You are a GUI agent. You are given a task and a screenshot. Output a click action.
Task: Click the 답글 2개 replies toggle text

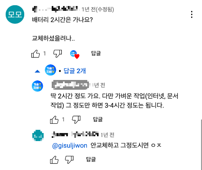pos(75,71)
